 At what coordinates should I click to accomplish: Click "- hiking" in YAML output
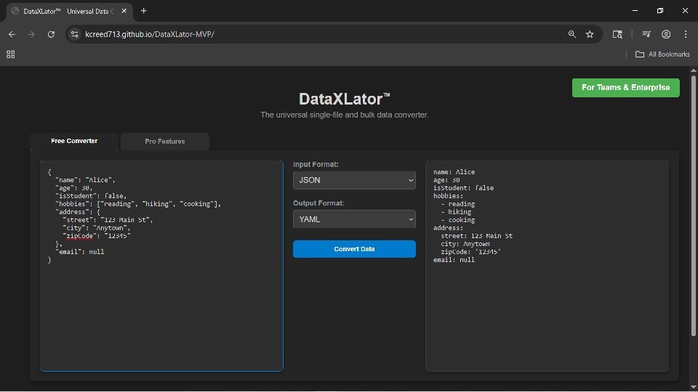point(456,211)
